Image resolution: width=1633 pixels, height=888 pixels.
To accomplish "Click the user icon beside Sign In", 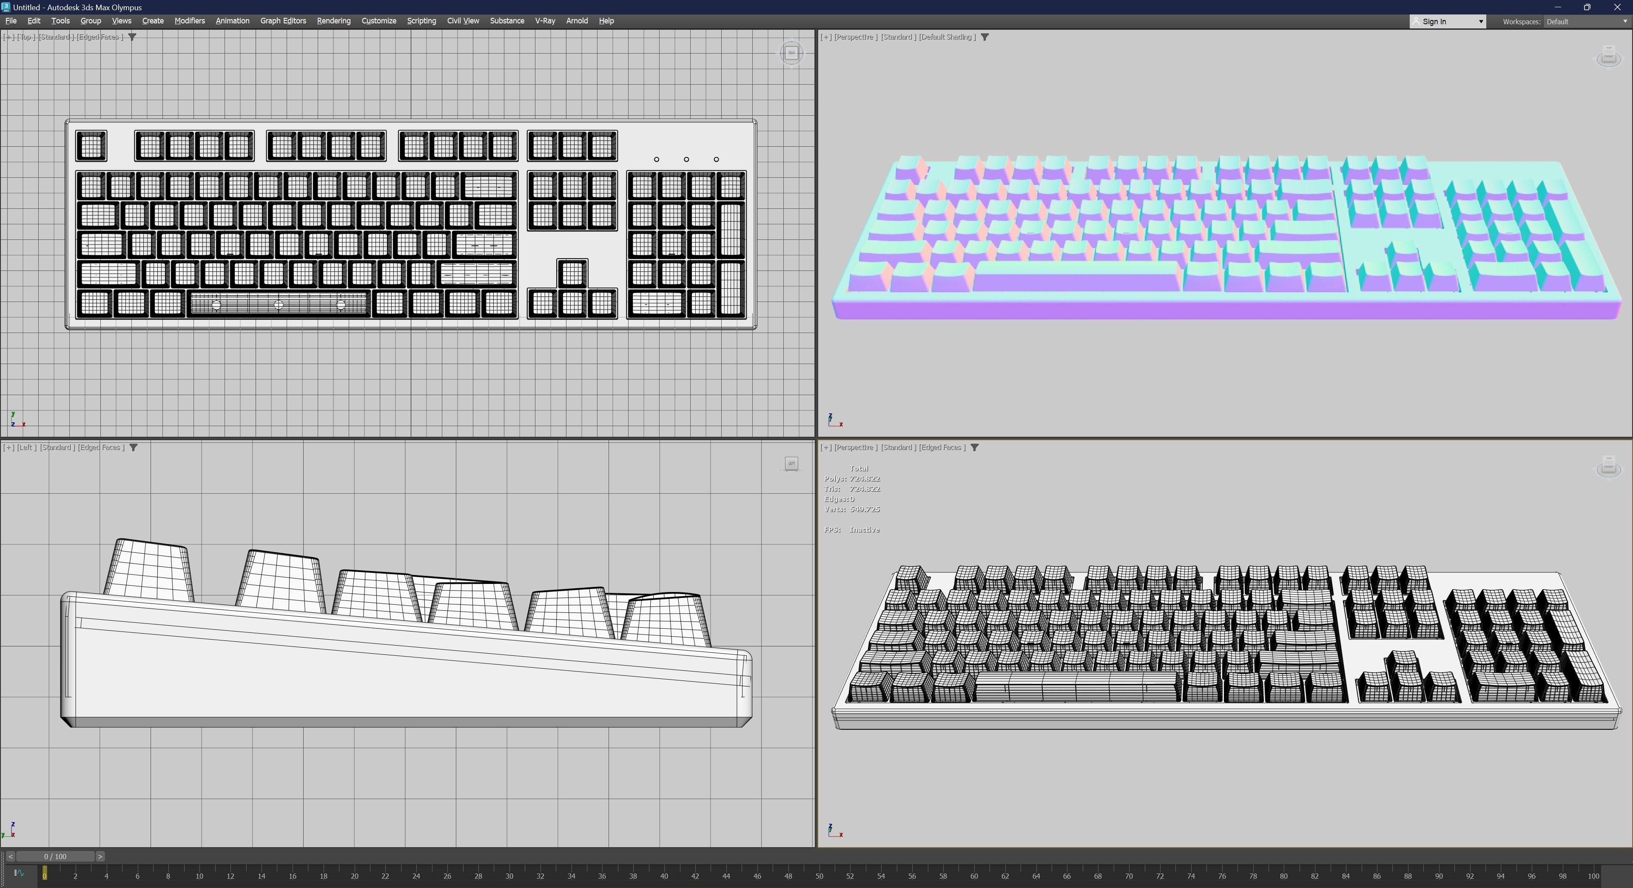I will pyautogui.click(x=1416, y=22).
